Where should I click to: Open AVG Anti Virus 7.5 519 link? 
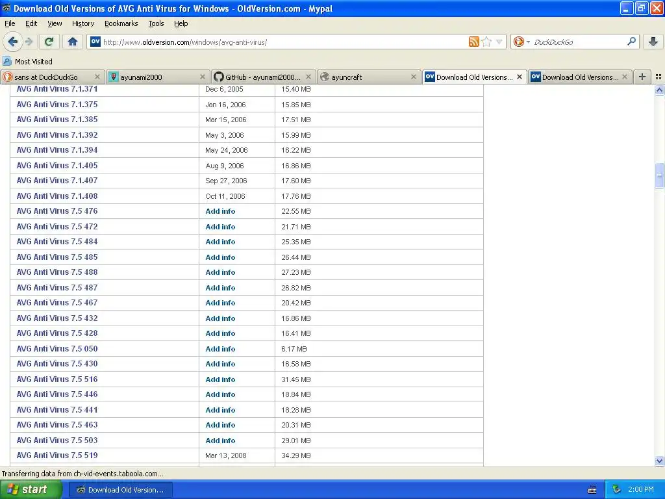pyautogui.click(x=57, y=455)
